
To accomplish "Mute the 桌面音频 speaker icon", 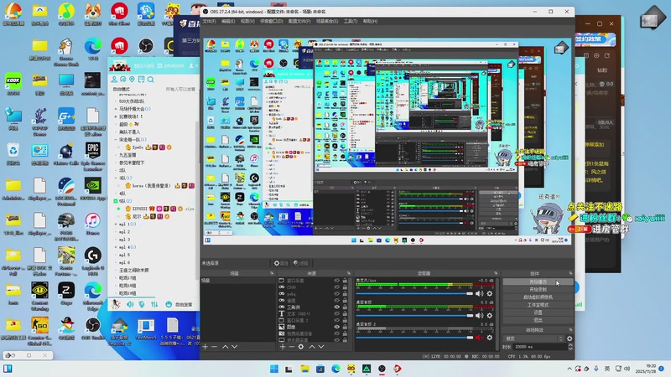I will [x=479, y=316].
